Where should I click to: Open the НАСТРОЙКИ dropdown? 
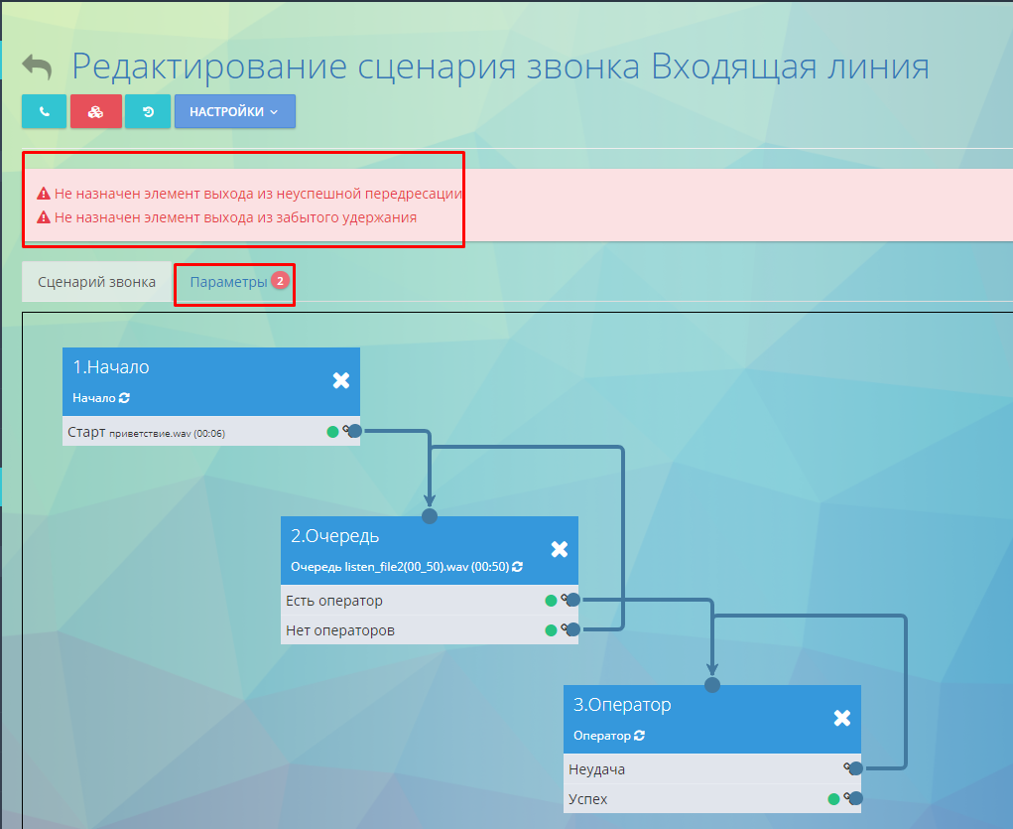click(x=234, y=112)
